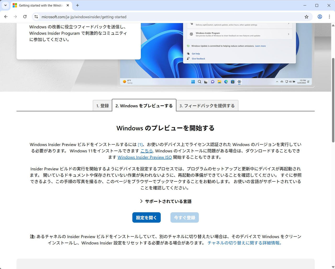Go back to the previous page

click(6, 17)
